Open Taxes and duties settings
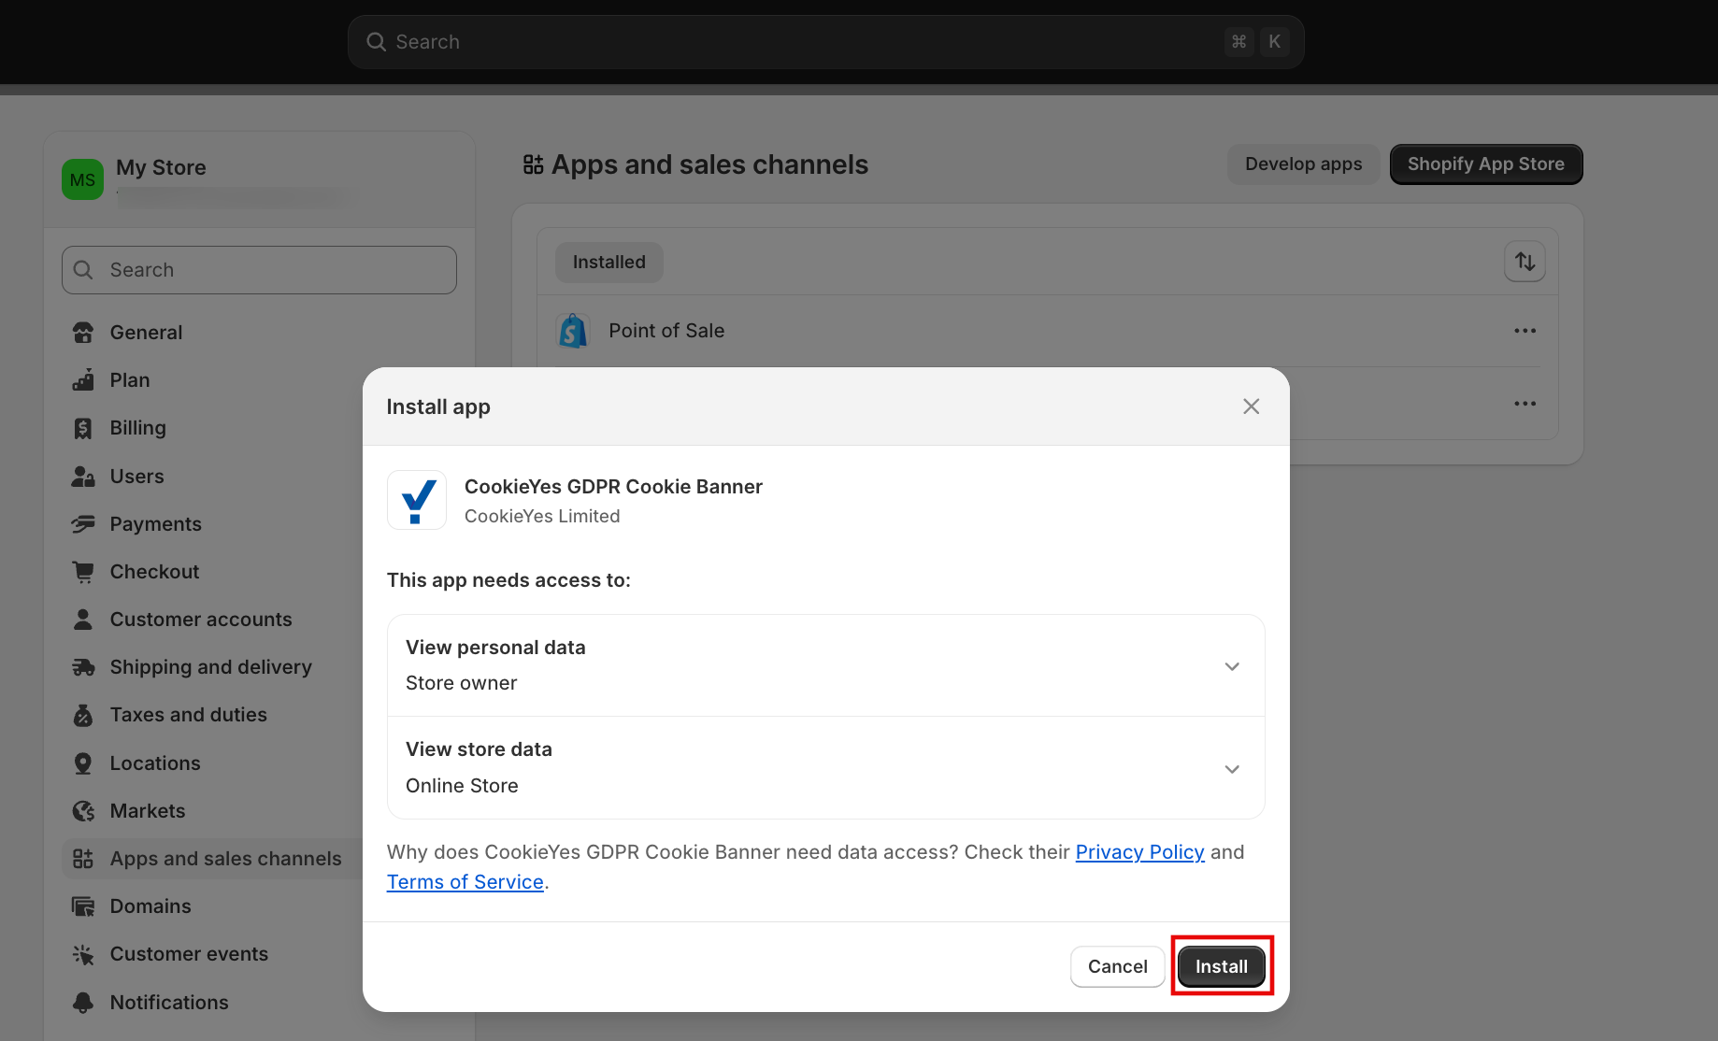This screenshot has width=1718, height=1041. pyautogui.click(x=83, y=714)
